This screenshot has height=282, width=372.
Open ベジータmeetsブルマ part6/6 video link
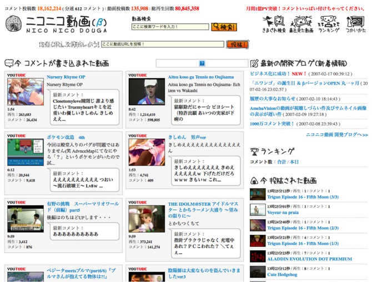point(81,274)
